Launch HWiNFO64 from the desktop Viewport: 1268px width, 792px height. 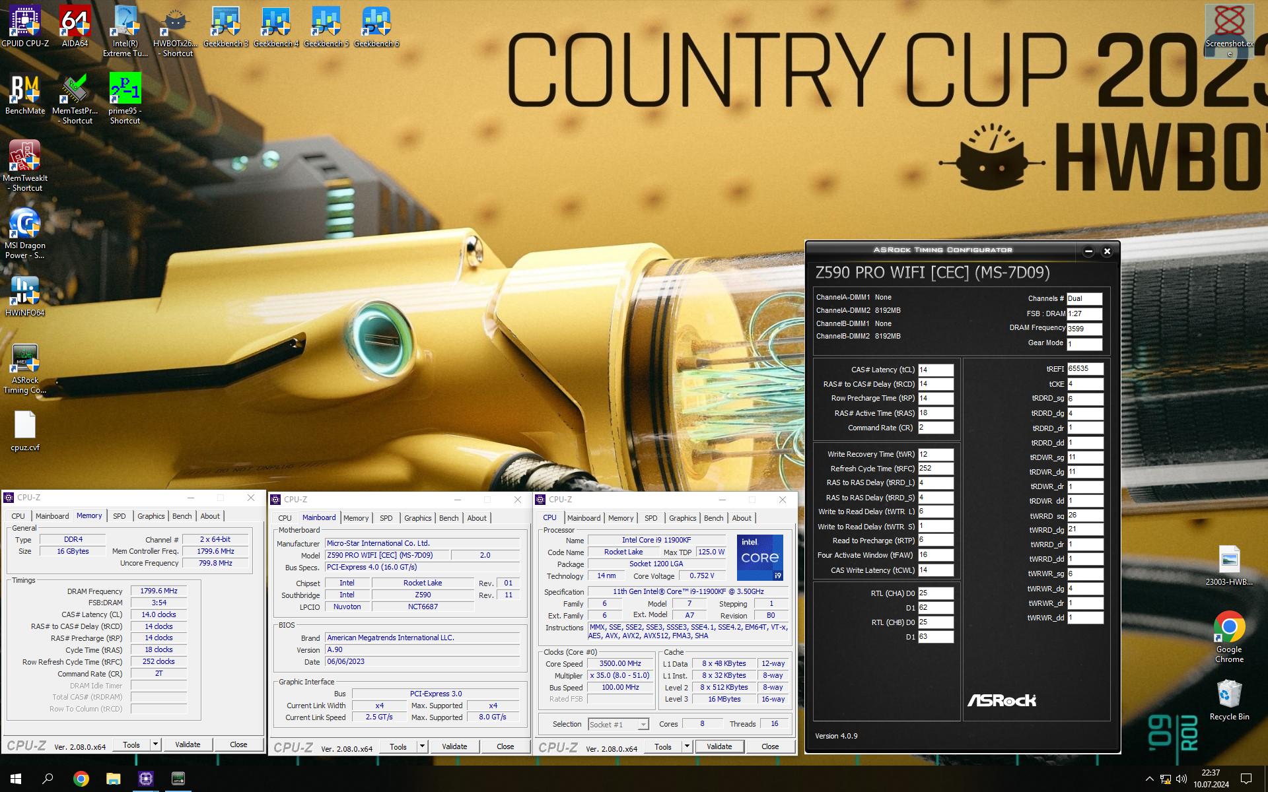[25, 295]
